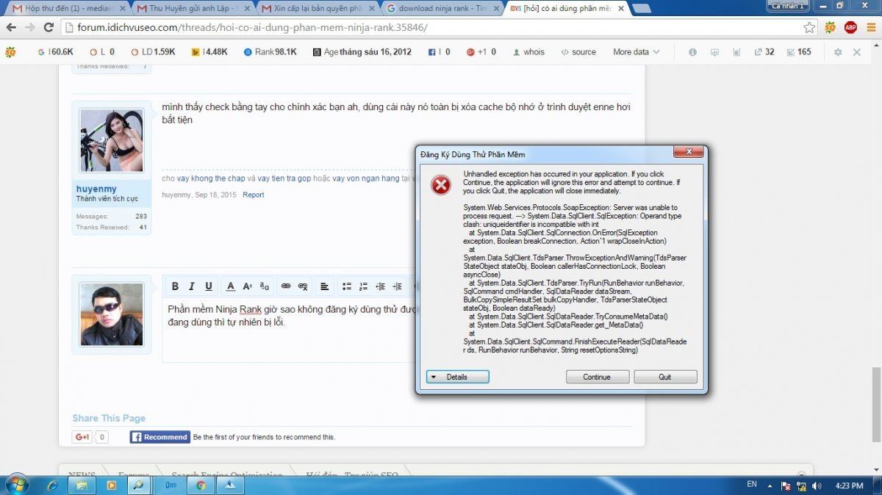Viewport: 882px width, 495px height.
Task: Click the SEOquake Rank 98.1K value
Action: [x=270, y=52]
